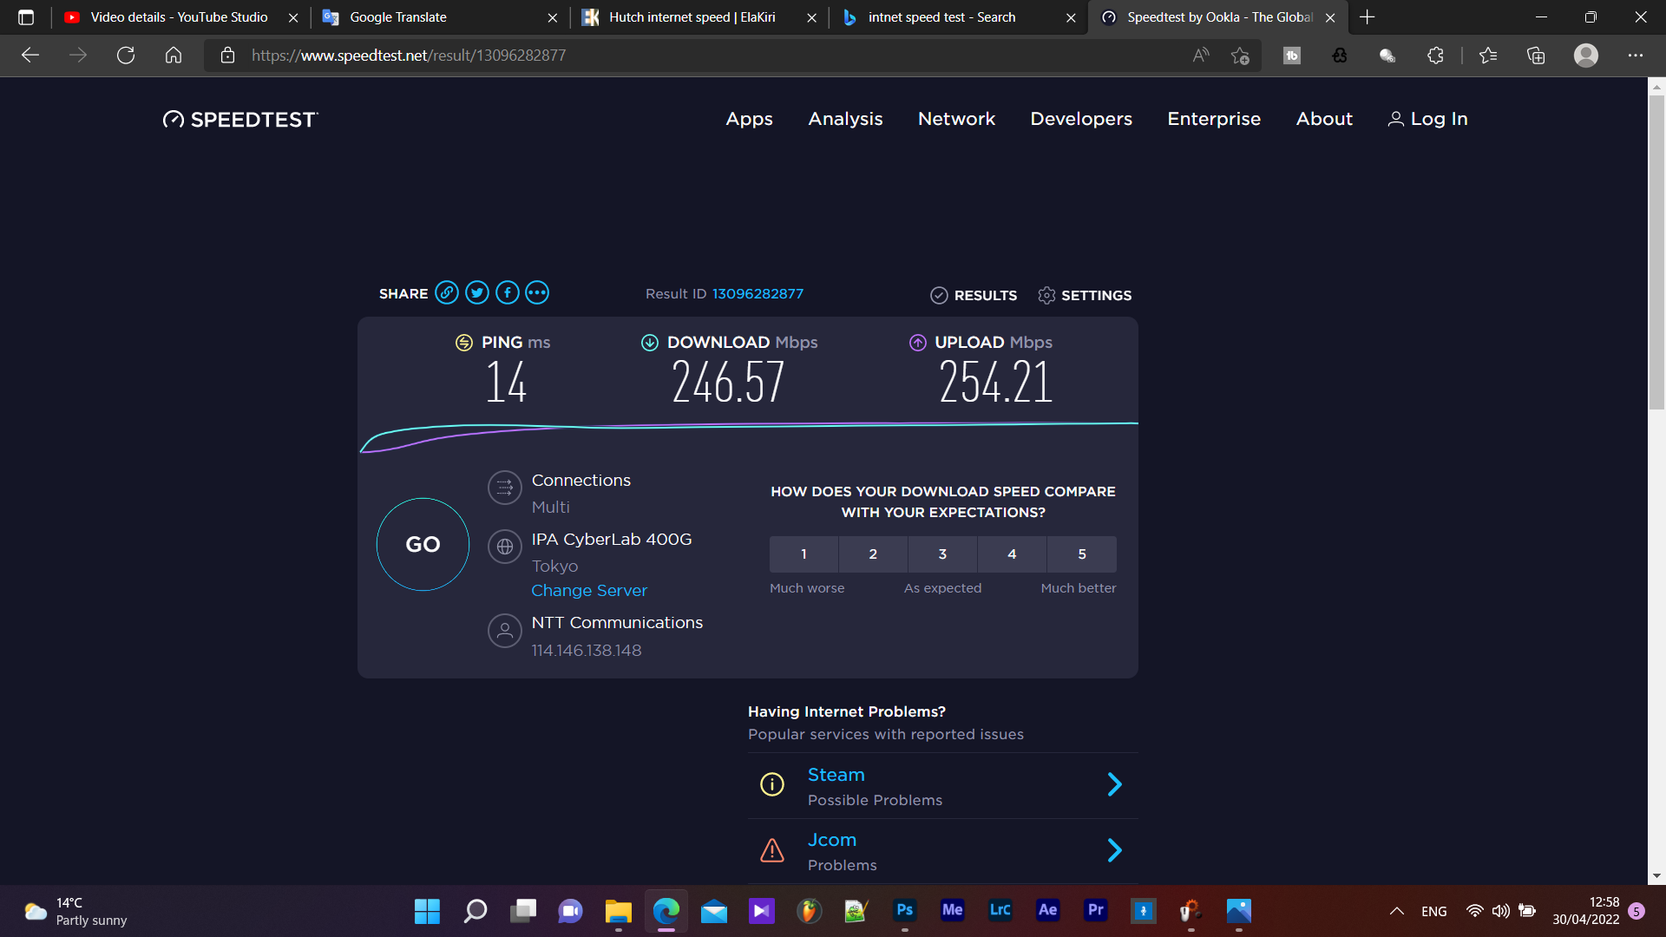Open result ID 13096282877 link
This screenshot has width=1666, height=937.
pos(758,294)
